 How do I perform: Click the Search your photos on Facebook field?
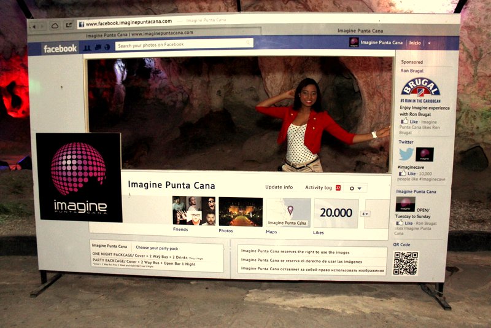[184, 44]
